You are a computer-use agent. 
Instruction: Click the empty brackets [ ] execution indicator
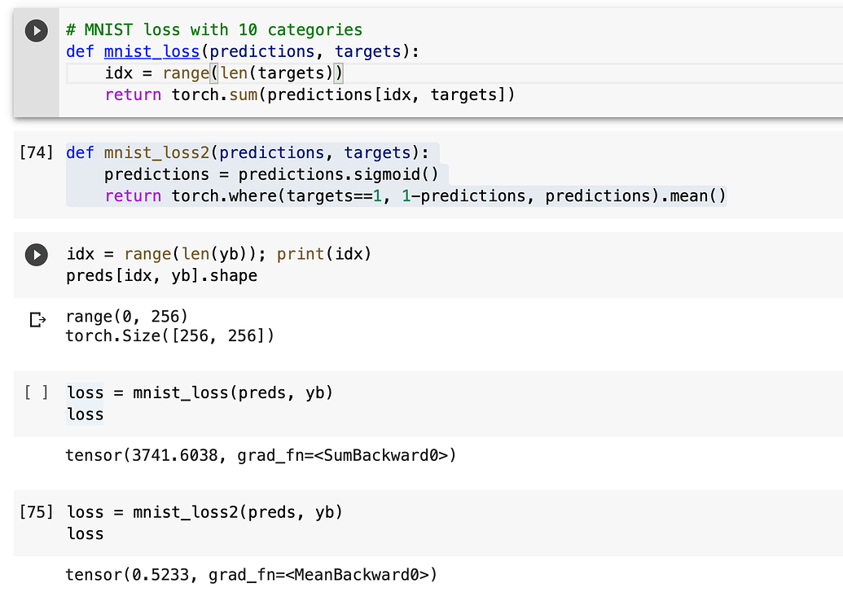click(36, 392)
